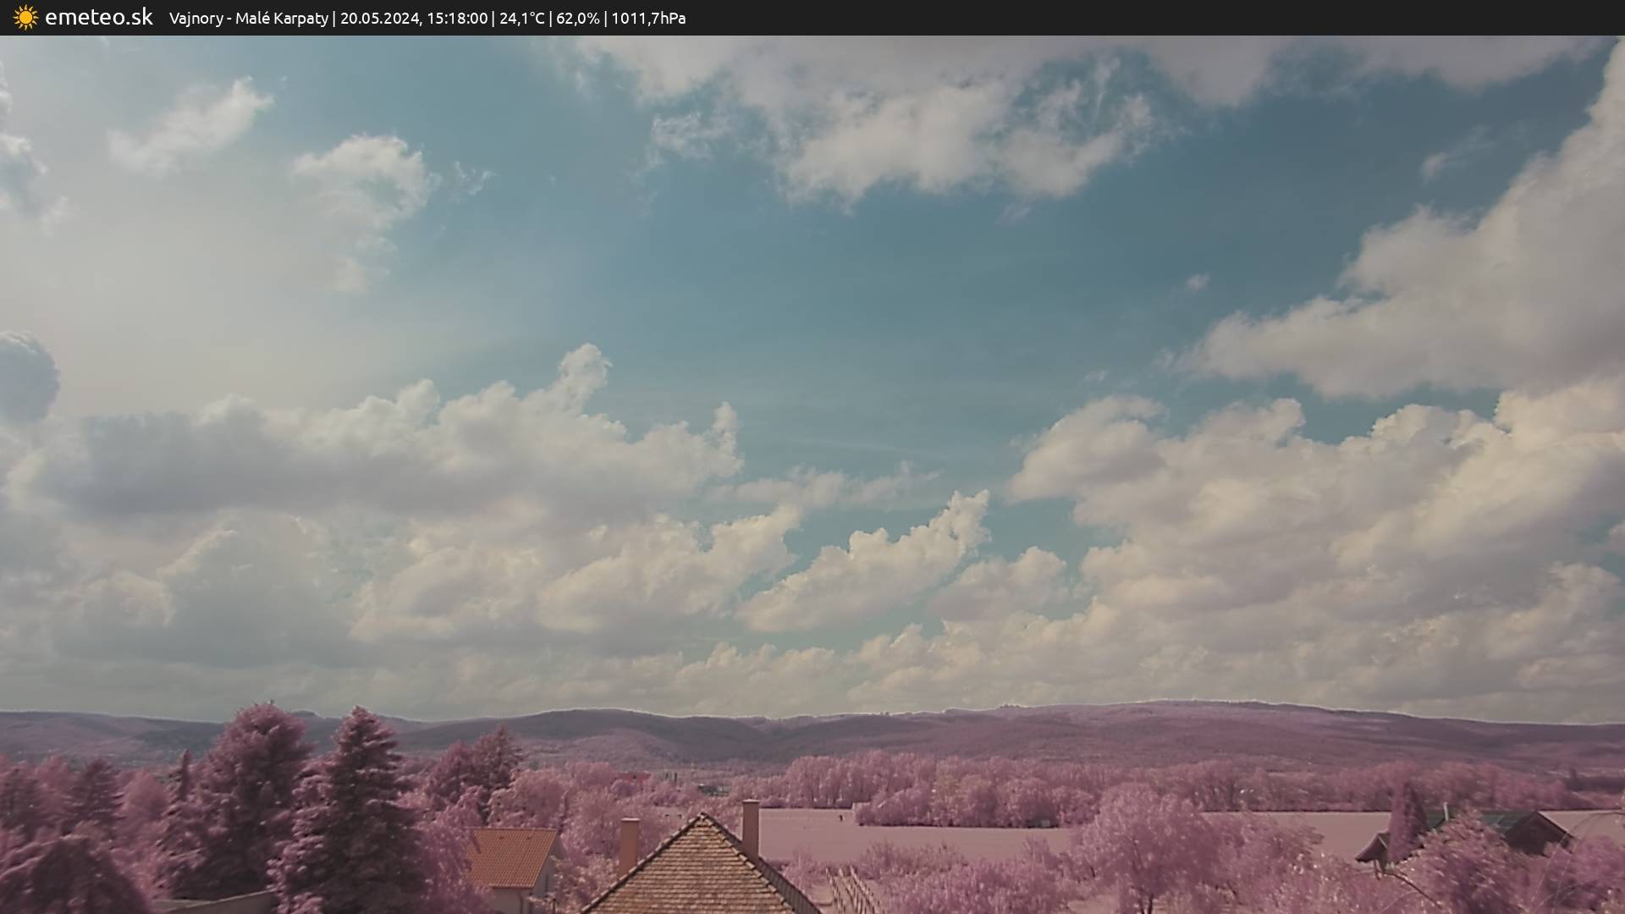Click the date 20.05.2024 in header
This screenshot has height=914, width=1625.
(x=379, y=19)
